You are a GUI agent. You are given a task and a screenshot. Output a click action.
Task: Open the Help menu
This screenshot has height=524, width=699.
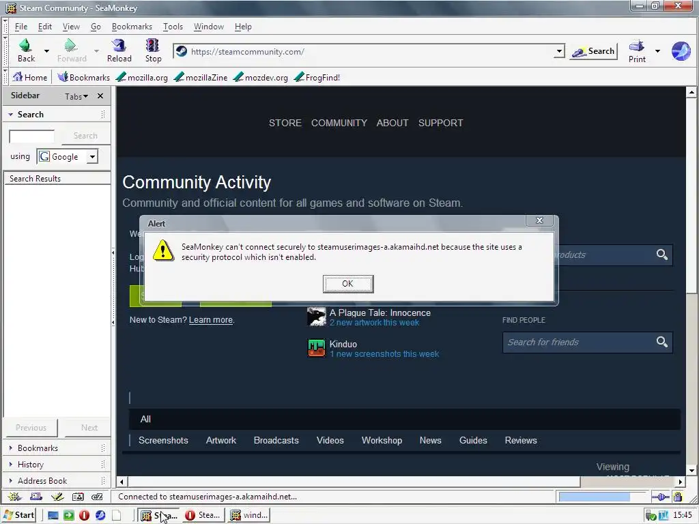coord(243,27)
